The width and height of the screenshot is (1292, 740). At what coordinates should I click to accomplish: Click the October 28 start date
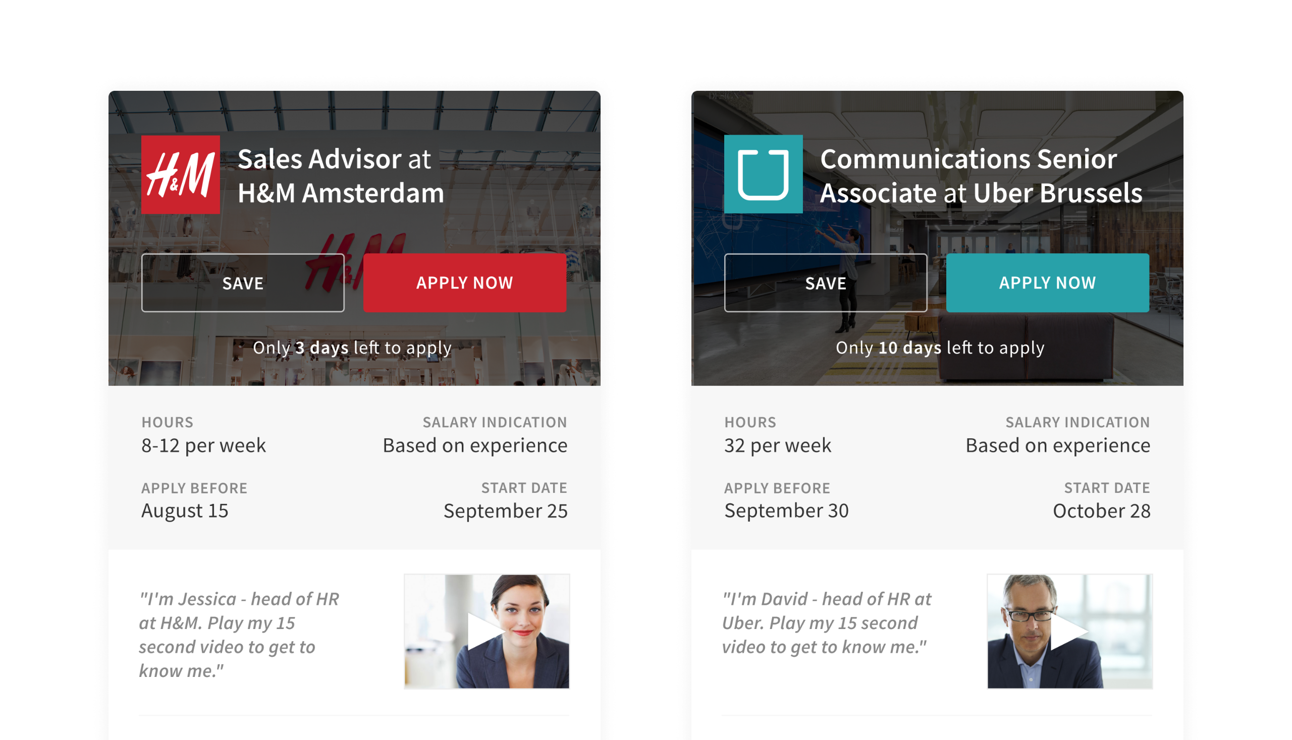click(x=1101, y=511)
